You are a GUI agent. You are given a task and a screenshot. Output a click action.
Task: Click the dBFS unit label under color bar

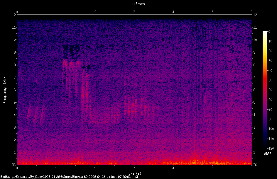[x=268, y=154]
